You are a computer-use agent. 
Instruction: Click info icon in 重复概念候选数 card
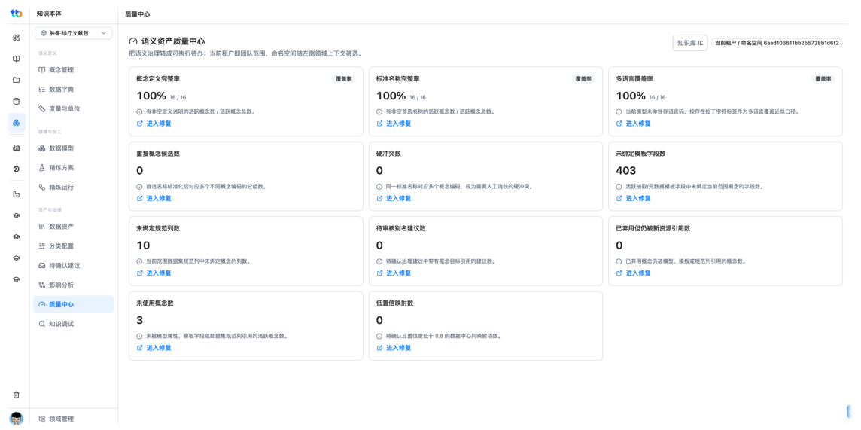pyautogui.click(x=139, y=187)
